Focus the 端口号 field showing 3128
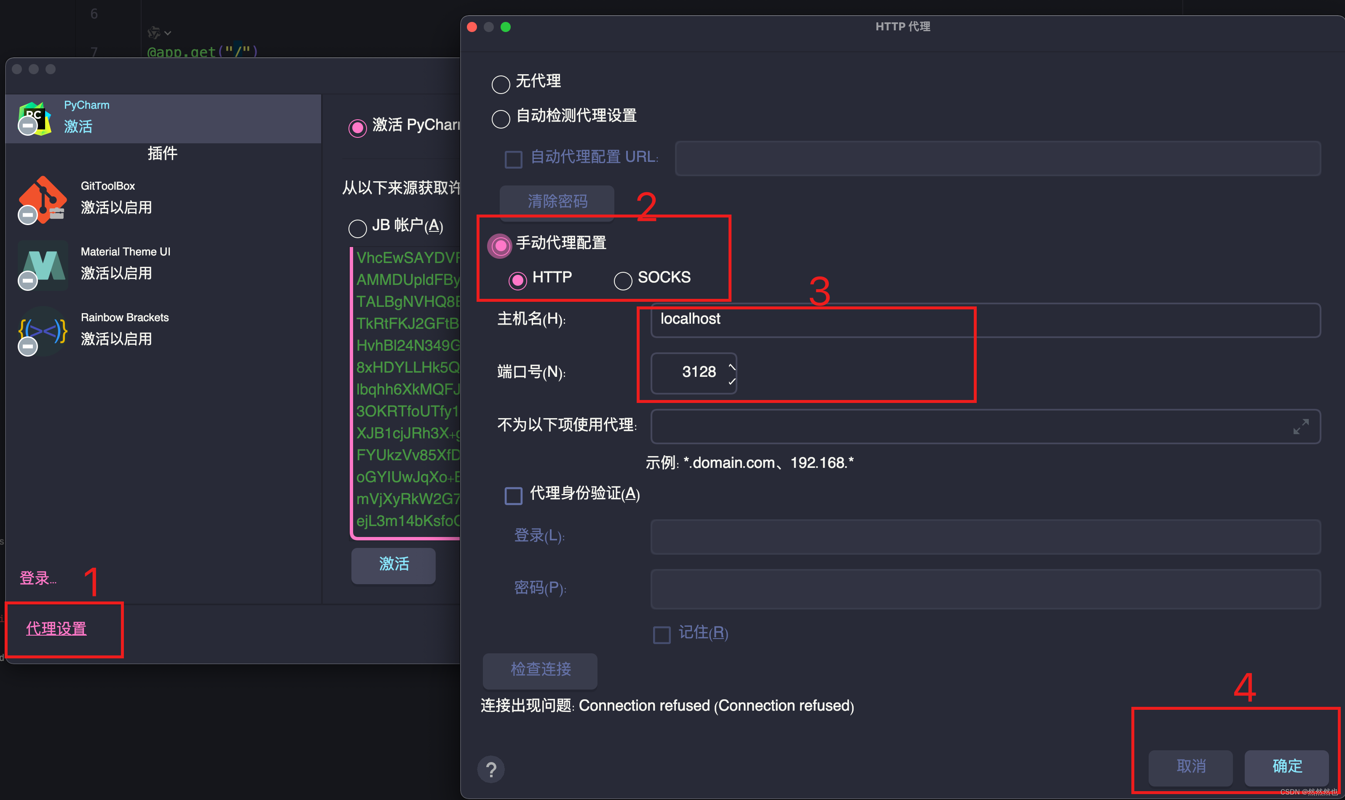 pyautogui.click(x=694, y=373)
